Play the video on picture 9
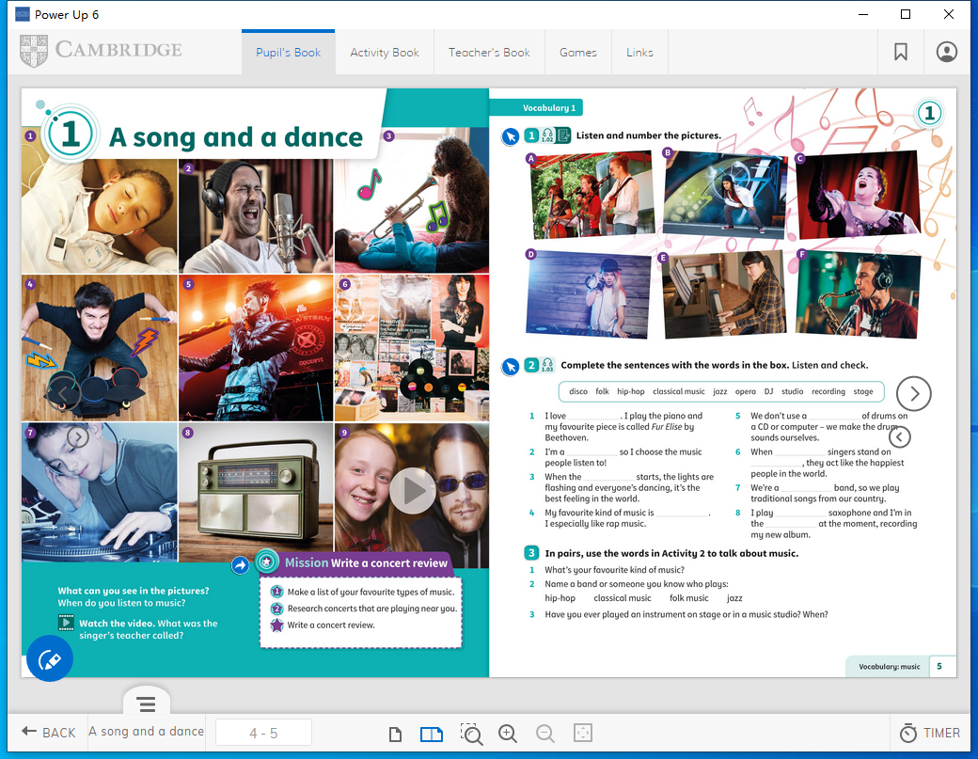The height and width of the screenshot is (759, 978). pyautogui.click(x=412, y=490)
